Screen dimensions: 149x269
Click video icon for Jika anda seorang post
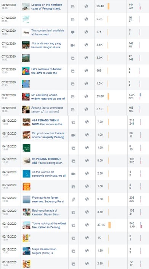coord(73,45)
